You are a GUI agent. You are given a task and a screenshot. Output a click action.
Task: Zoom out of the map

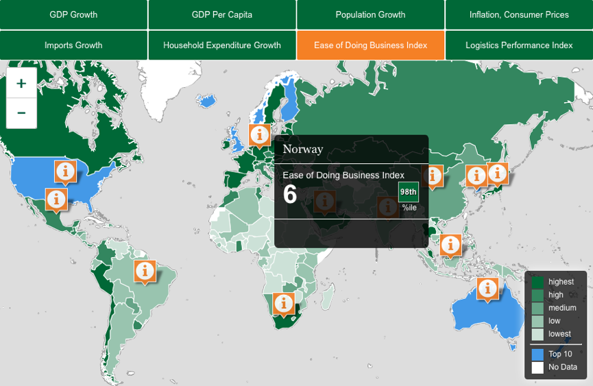point(21,113)
